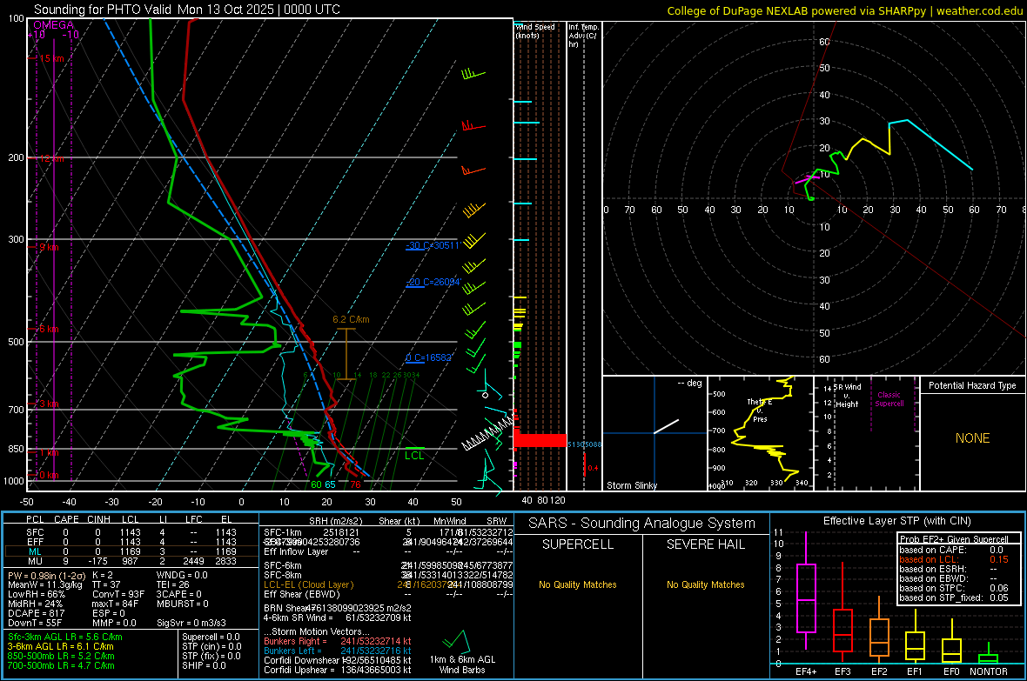Click the PW = 0.98in value
Viewport: 1027px width, 681px height.
click(x=44, y=575)
